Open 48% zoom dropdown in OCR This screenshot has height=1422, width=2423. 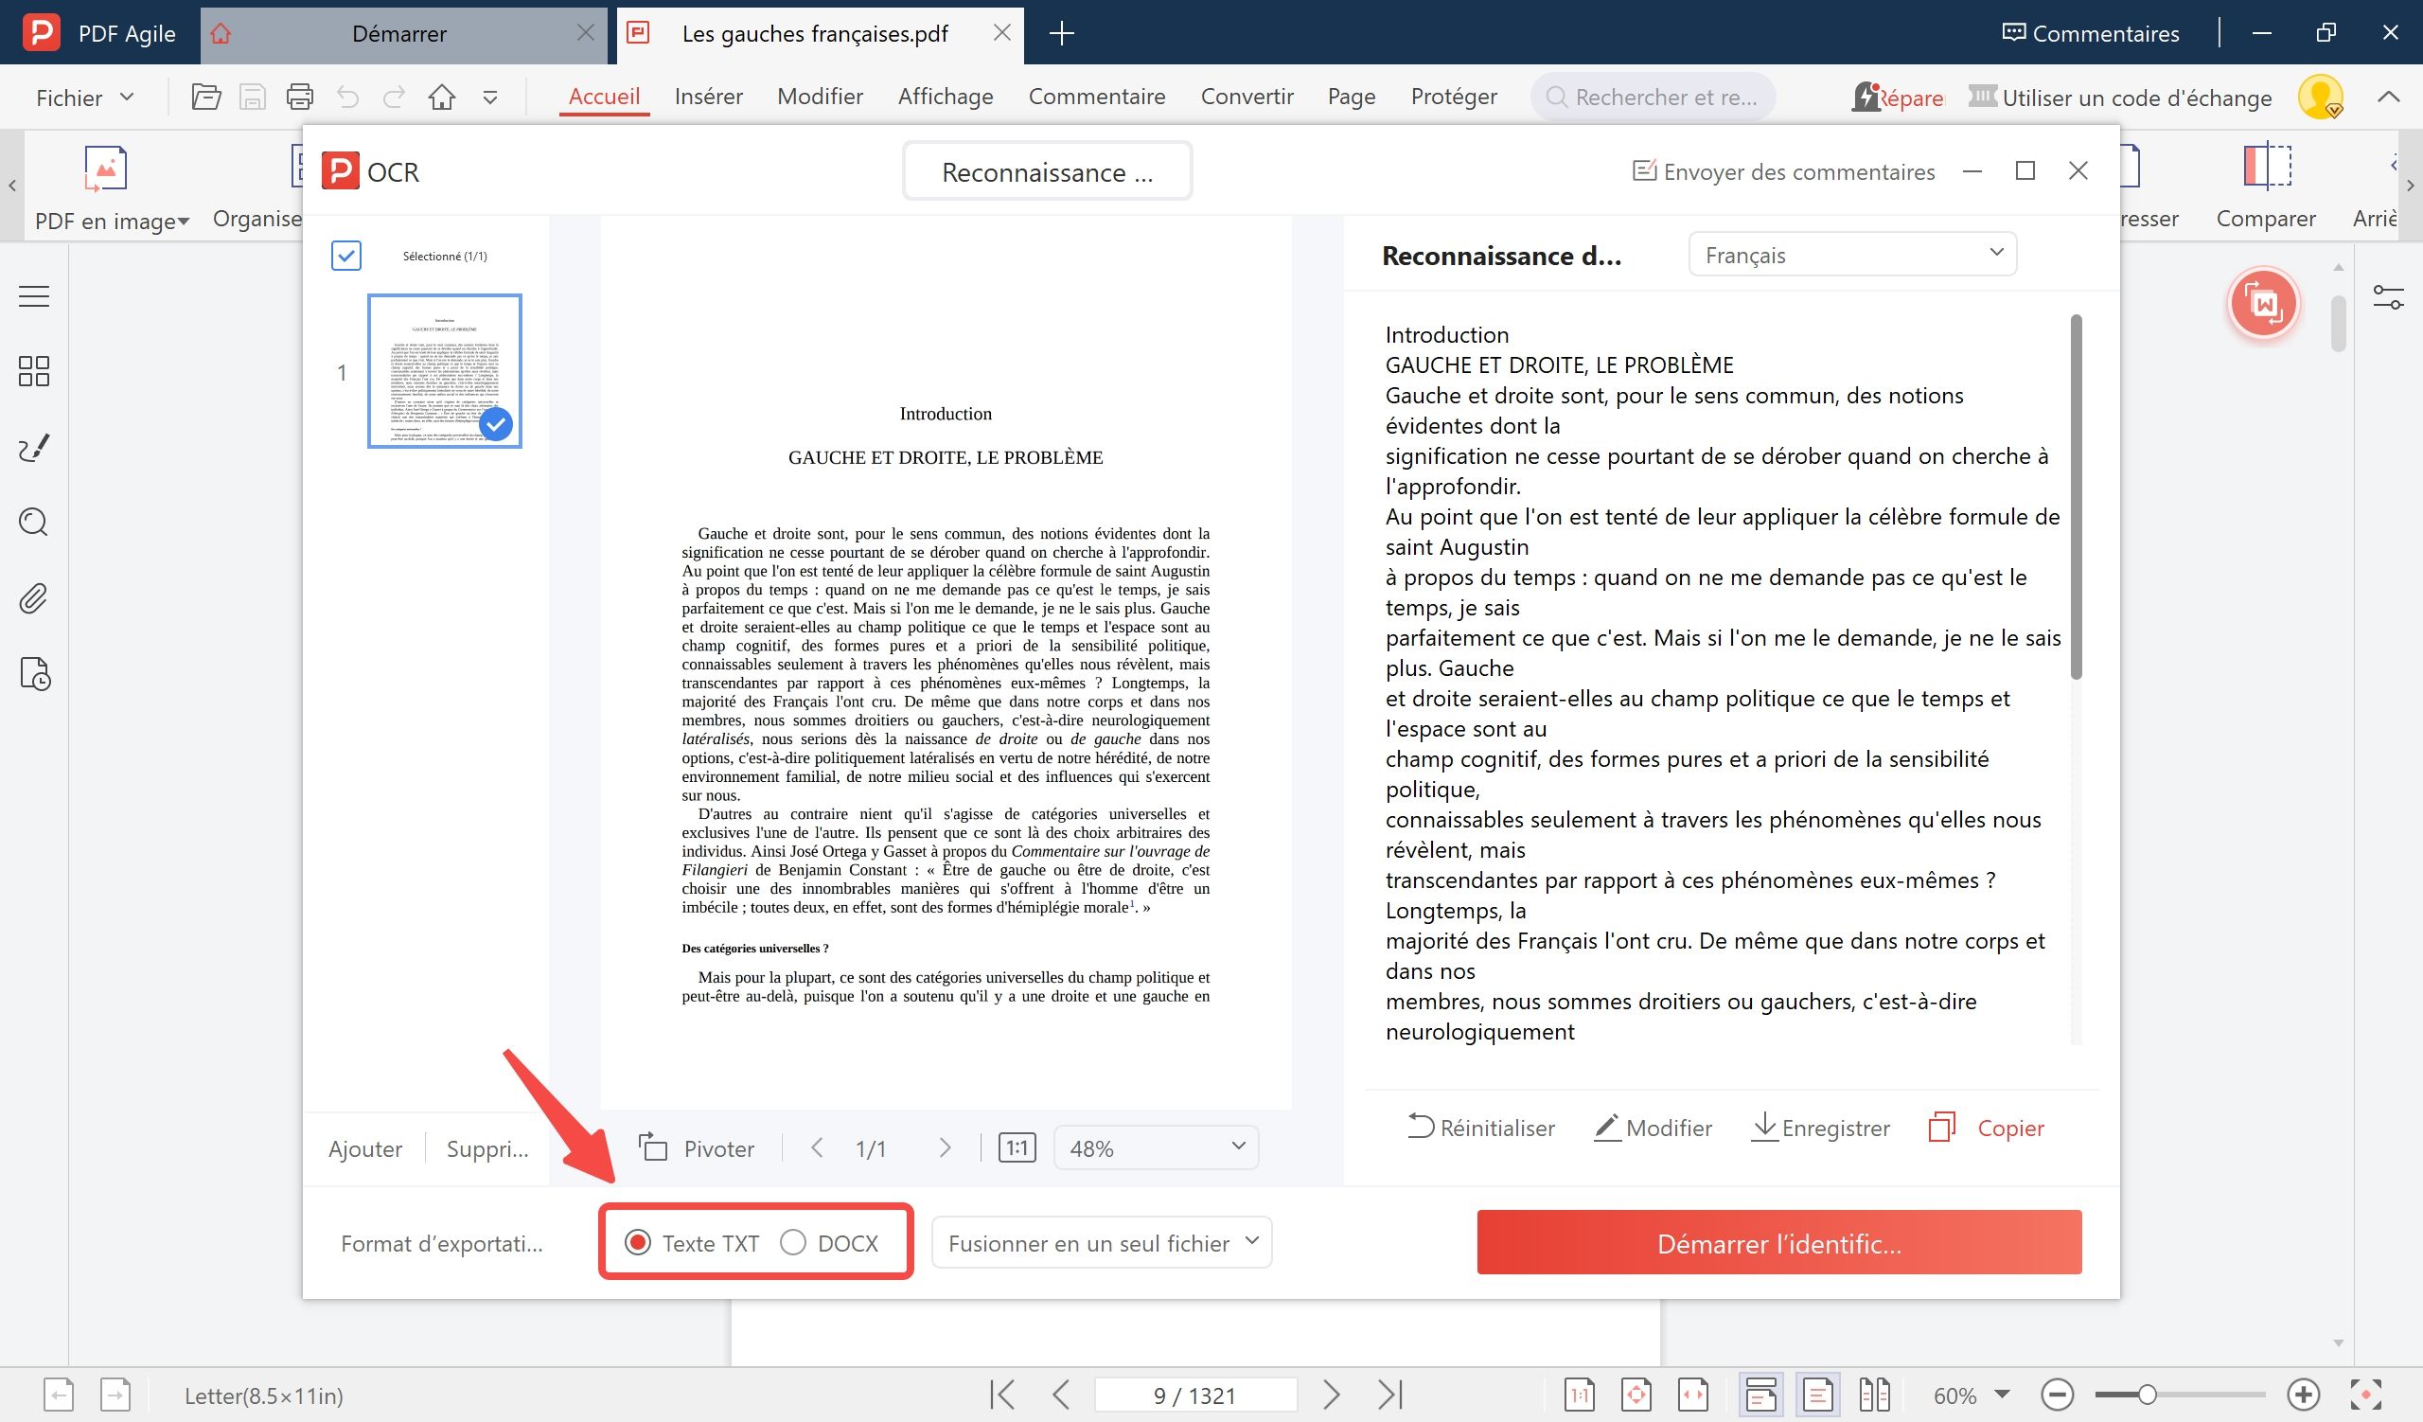tap(1156, 1148)
